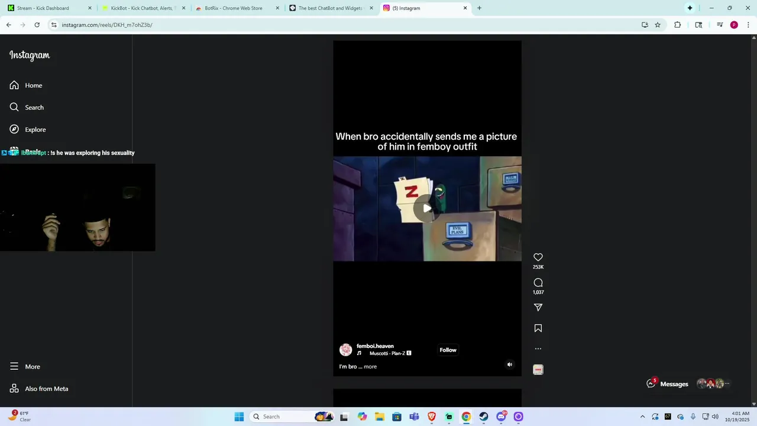
Task: Click the address bar URL
Action: pyautogui.click(x=107, y=25)
